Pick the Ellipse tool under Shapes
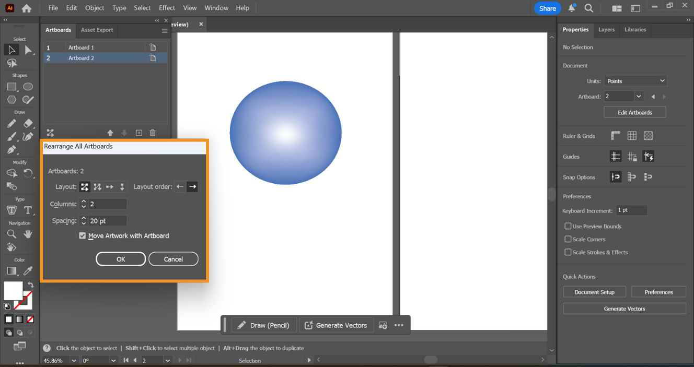Viewport: 694px width, 367px height. (x=28, y=86)
